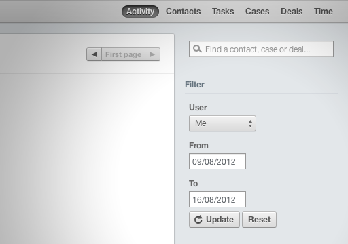Viewport: 348px width, 244px height.
Task: Click the refresh icon on Update
Action: click(198, 220)
